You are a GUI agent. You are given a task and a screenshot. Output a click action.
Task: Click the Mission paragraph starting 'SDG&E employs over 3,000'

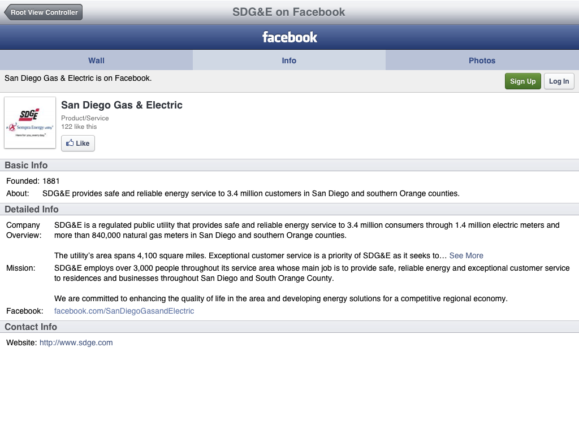click(312, 273)
